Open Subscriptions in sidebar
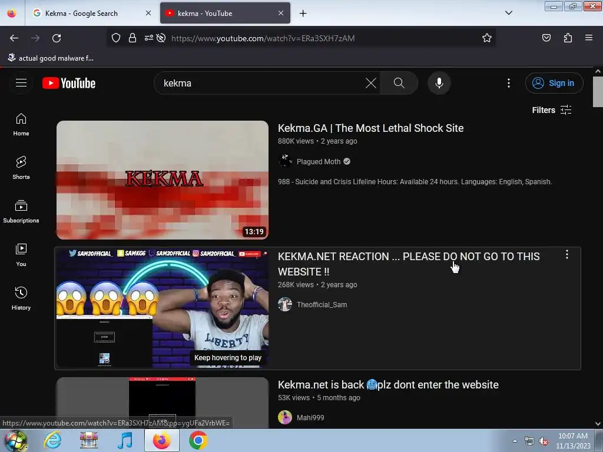 (21, 212)
